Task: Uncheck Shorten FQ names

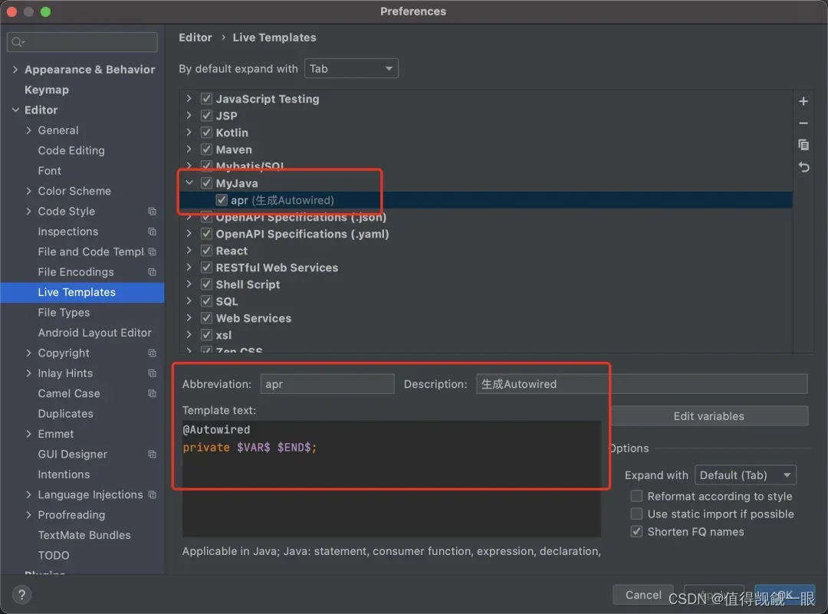Action: (x=637, y=532)
